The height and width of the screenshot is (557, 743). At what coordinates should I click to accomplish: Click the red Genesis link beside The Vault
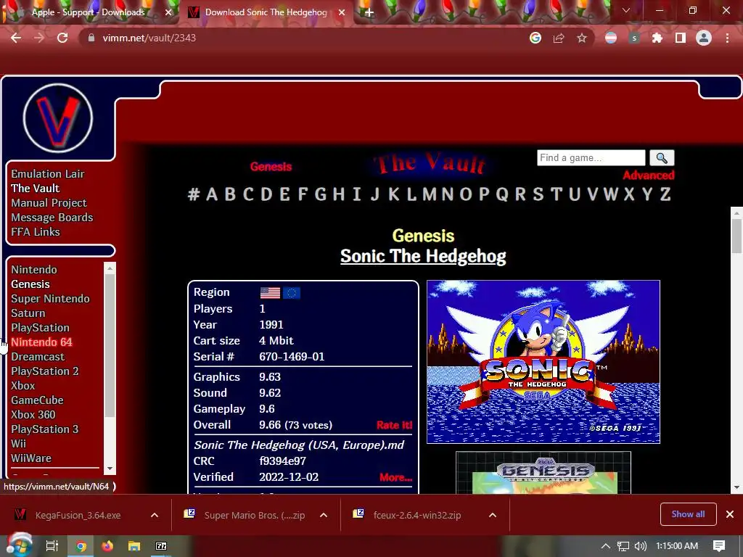[x=271, y=167]
